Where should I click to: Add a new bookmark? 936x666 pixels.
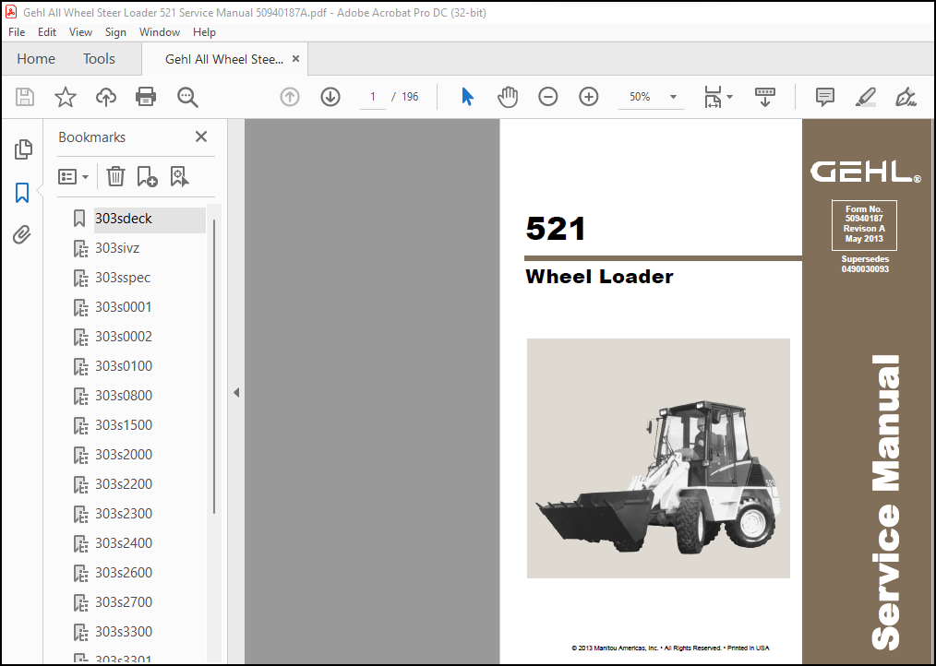(x=147, y=176)
